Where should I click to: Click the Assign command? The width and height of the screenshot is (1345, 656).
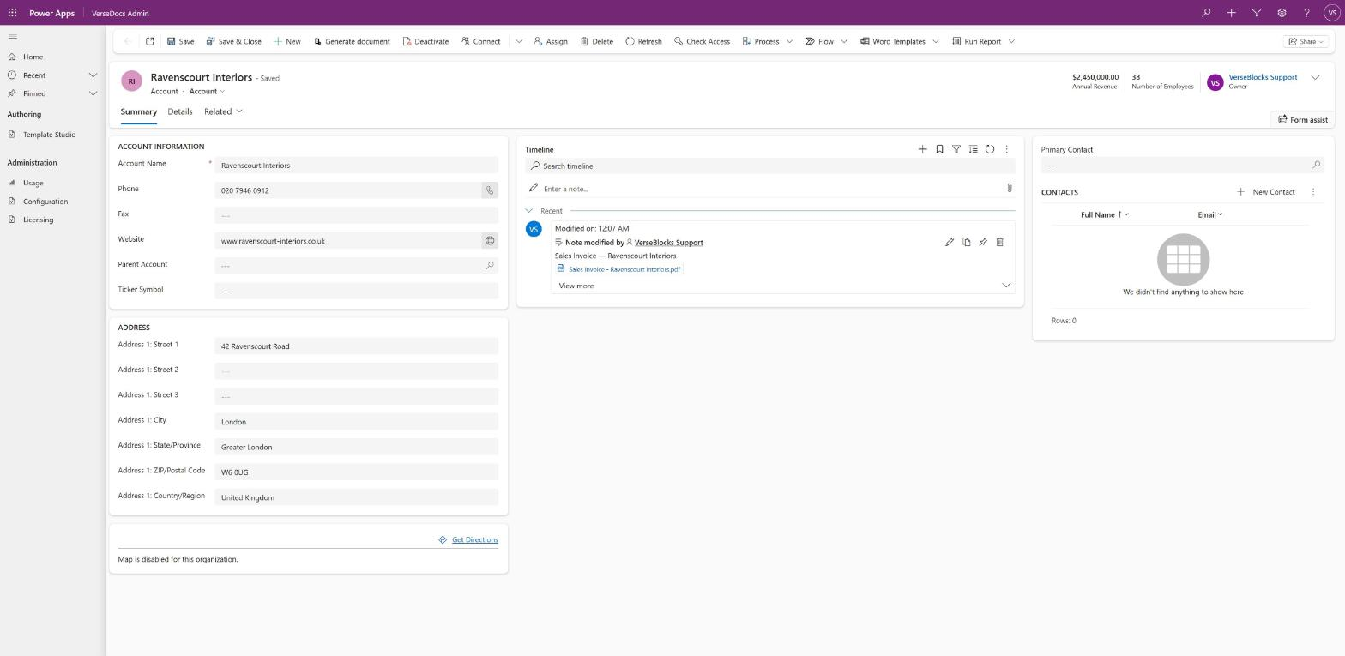[x=550, y=41]
